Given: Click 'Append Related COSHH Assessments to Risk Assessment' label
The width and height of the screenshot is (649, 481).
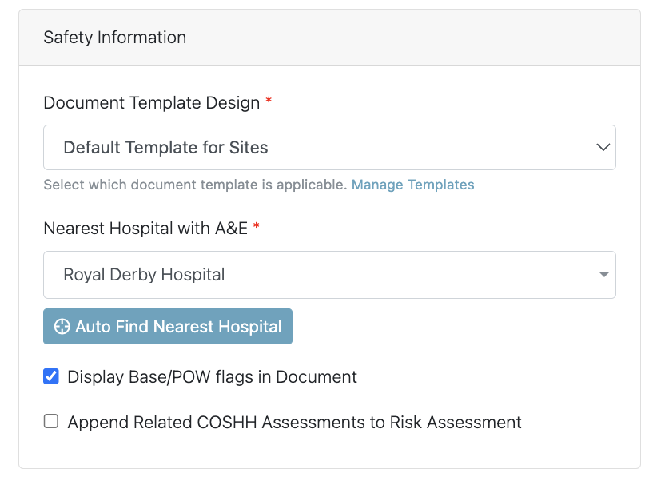Looking at the screenshot, I should pos(294,422).
